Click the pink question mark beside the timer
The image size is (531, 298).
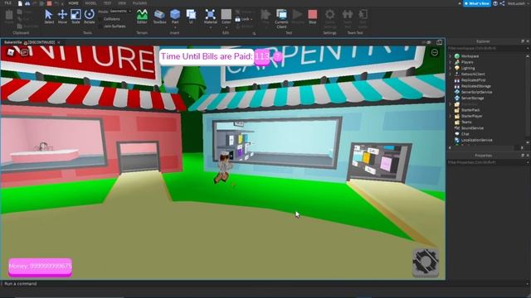click(x=277, y=57)
